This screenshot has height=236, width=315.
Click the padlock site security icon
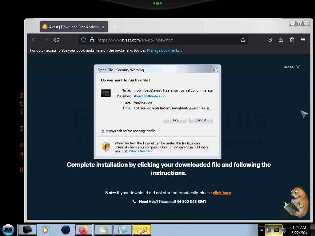(x=92, y=40)
